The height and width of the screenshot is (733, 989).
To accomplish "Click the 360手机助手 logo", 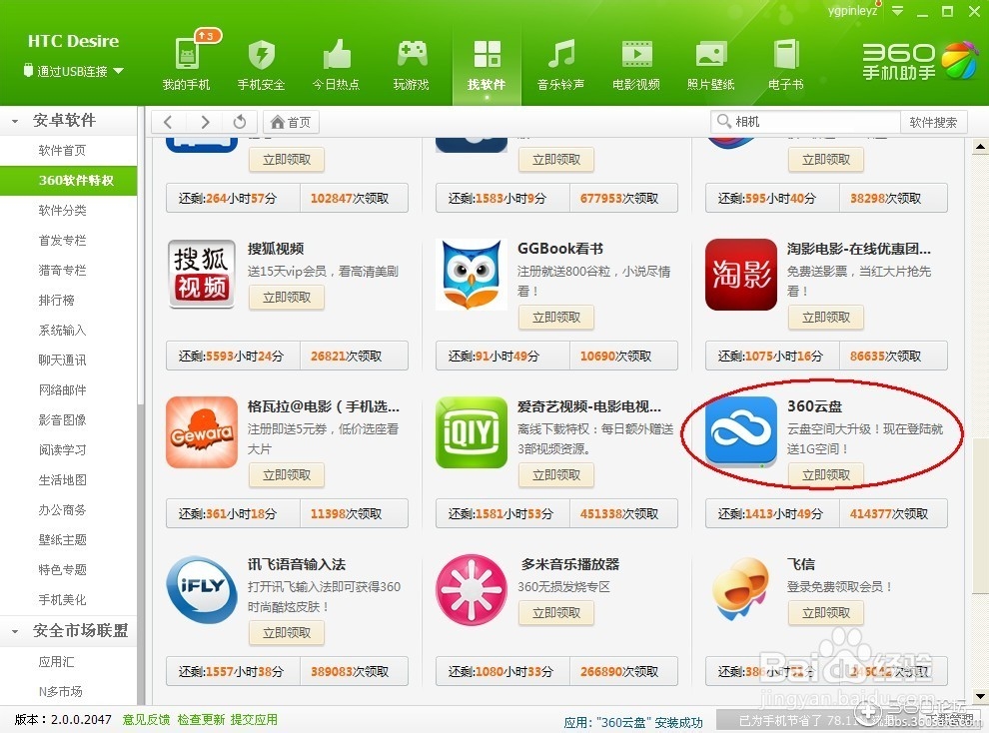I will click(919, 61).
